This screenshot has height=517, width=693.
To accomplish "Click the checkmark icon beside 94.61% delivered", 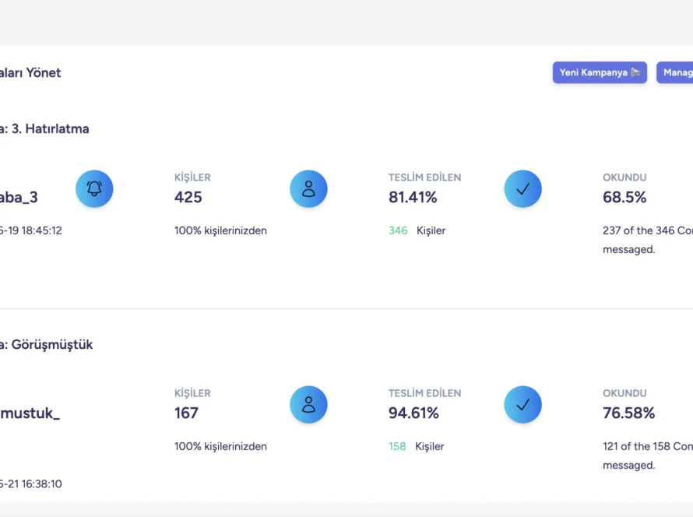I will click(522, 405).
